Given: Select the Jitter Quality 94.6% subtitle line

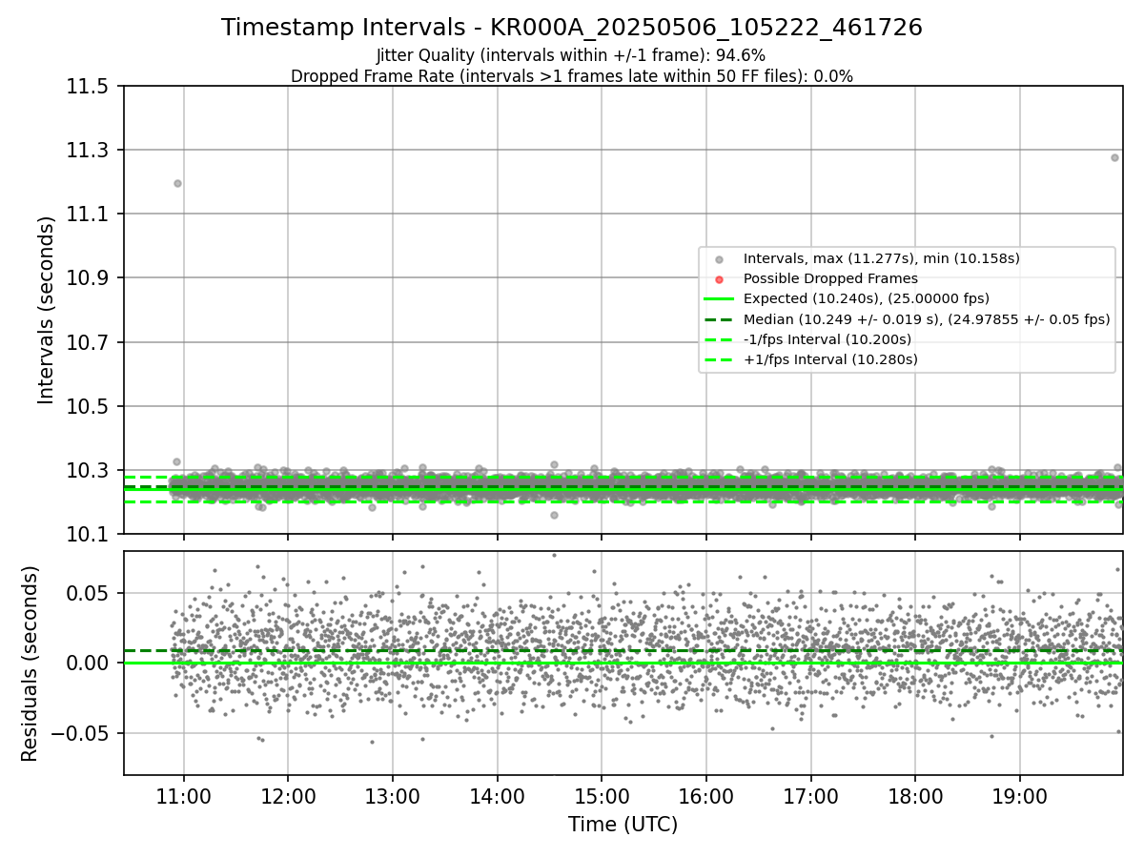Looking at the screenshot, I should [571, 56].
